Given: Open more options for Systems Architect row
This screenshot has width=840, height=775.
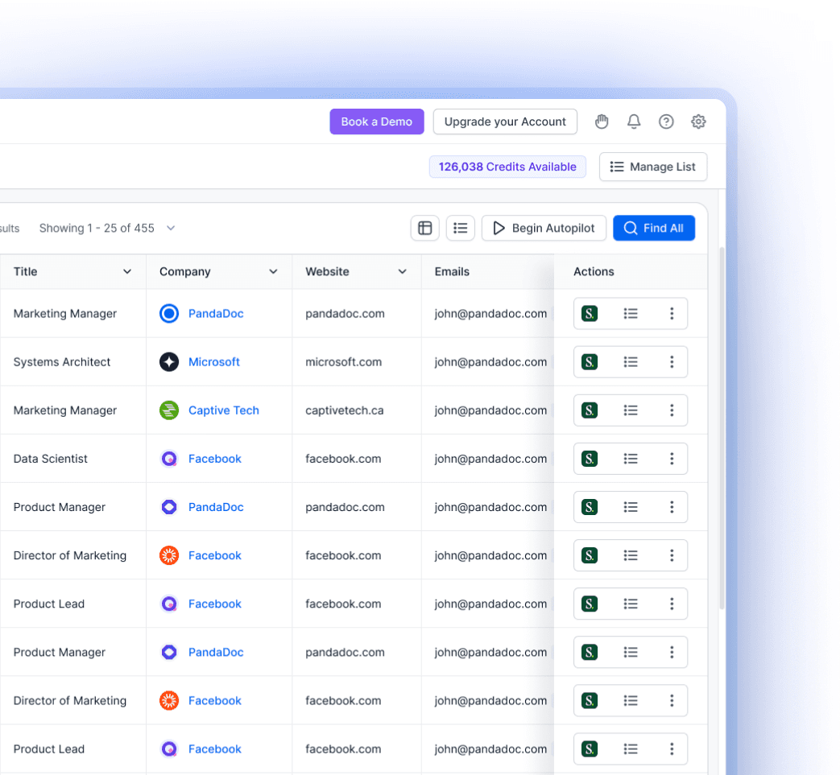Looking at the screenshot, I should [x=672, y=362].
